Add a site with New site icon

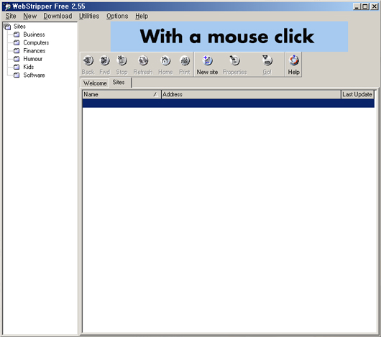click(207, 65)
